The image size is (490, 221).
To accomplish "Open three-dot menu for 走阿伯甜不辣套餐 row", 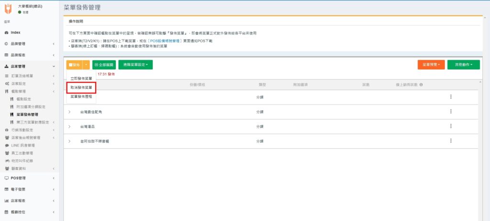I will (450, 141).
